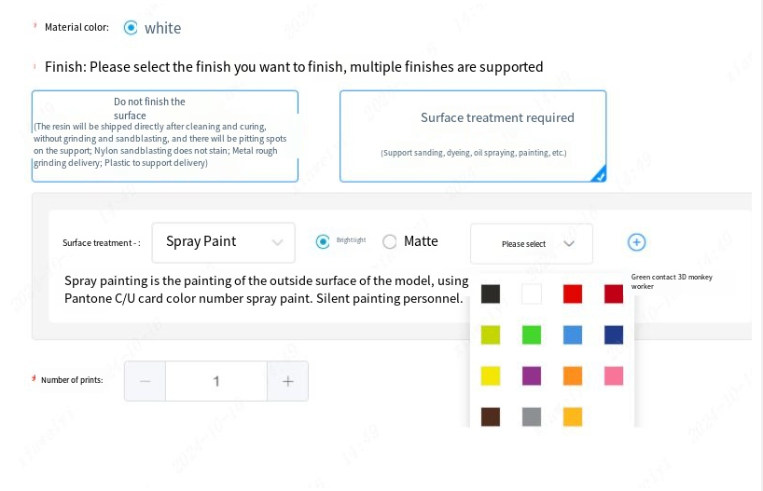763x491 pixels.
Task: Choose "Do not finish the surface" option
Action: coord(164,136)
